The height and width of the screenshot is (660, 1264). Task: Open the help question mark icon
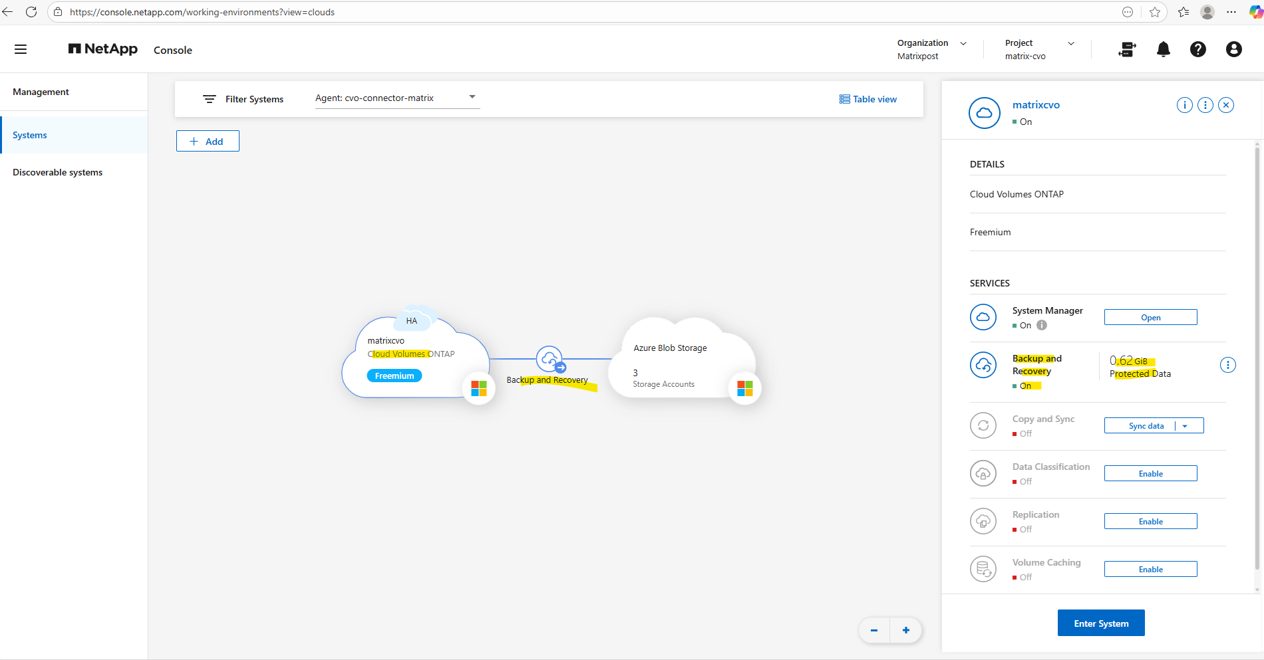click(x=1197, y=49)
